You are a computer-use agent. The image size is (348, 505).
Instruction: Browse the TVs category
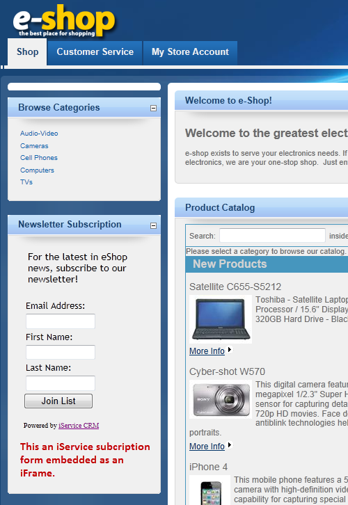(26, 182)
